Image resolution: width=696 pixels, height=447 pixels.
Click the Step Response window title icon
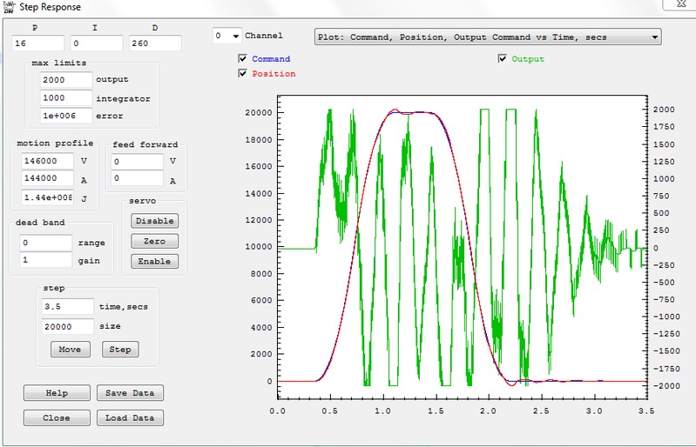coord(6,6)
